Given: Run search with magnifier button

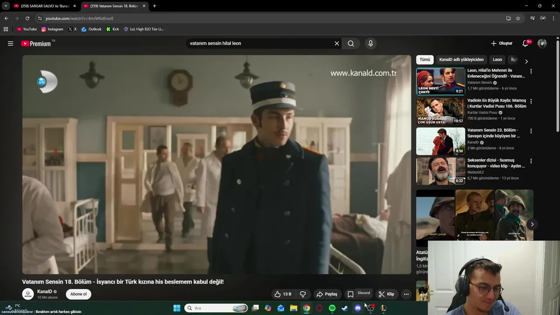Looking at the screenshot, I should point(351,43).
